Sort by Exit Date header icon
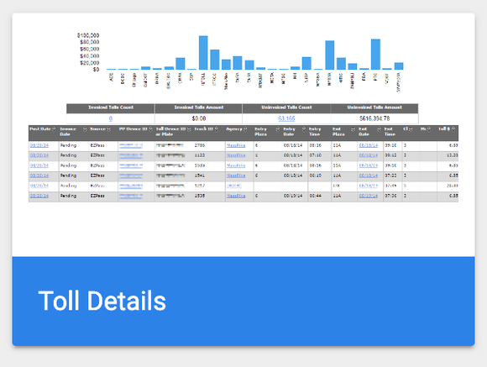 tap(379, 129)
